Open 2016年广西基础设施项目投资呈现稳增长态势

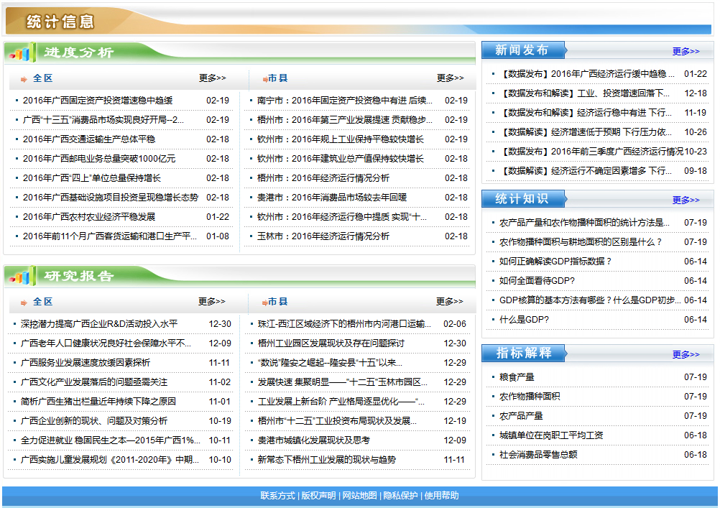click(111, 197)
